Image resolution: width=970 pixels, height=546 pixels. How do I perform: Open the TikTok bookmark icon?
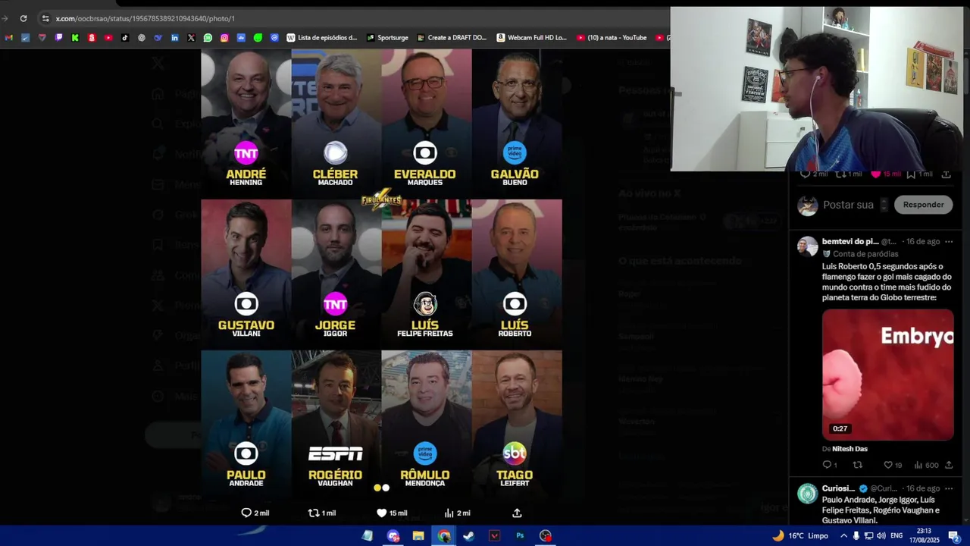point(125,37)
